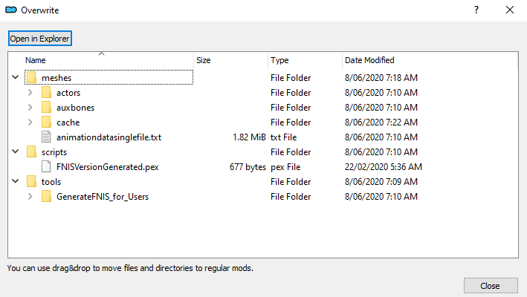The image size is (527, 297).
Task: Click the question mark help button
Action: 476,10
